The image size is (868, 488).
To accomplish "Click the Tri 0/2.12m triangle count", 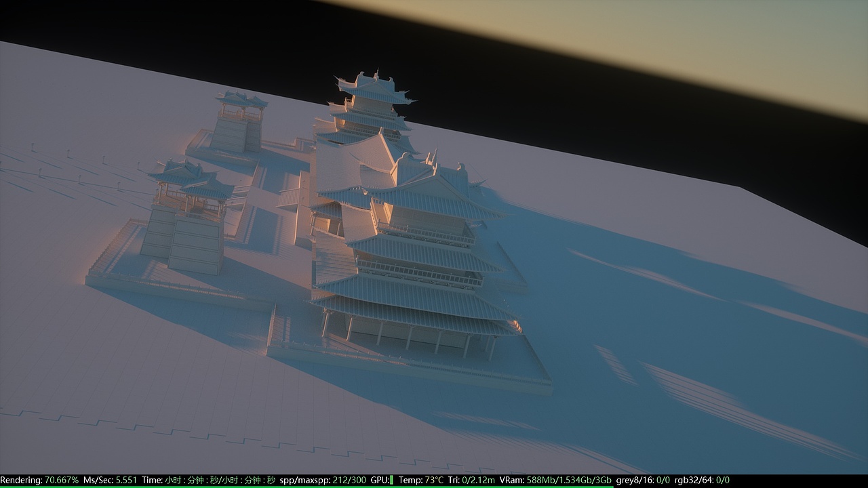I will (x=471, y=480).
